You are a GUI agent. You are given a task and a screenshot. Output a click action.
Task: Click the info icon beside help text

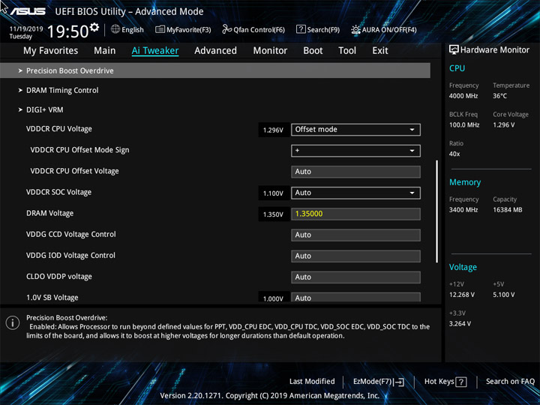click(13, 322)
